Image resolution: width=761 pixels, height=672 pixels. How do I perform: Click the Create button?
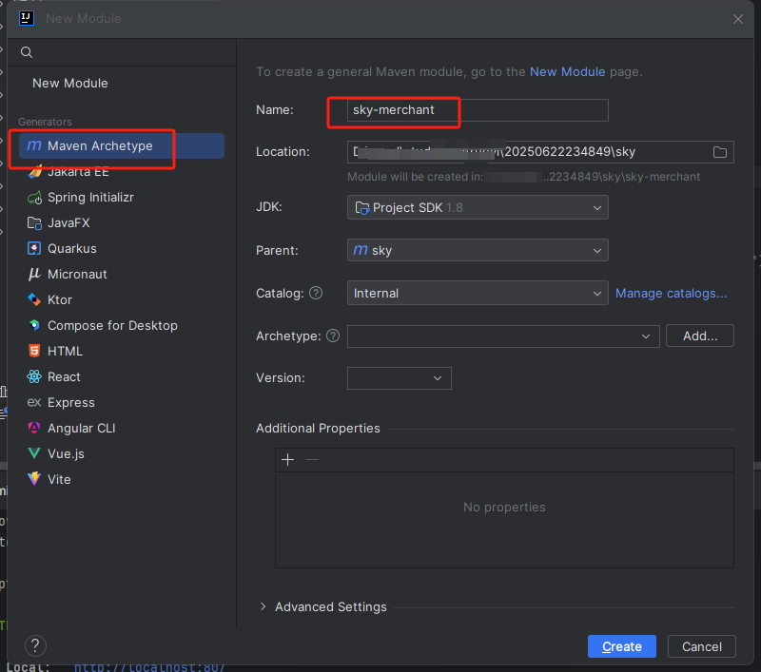point(622,646)
